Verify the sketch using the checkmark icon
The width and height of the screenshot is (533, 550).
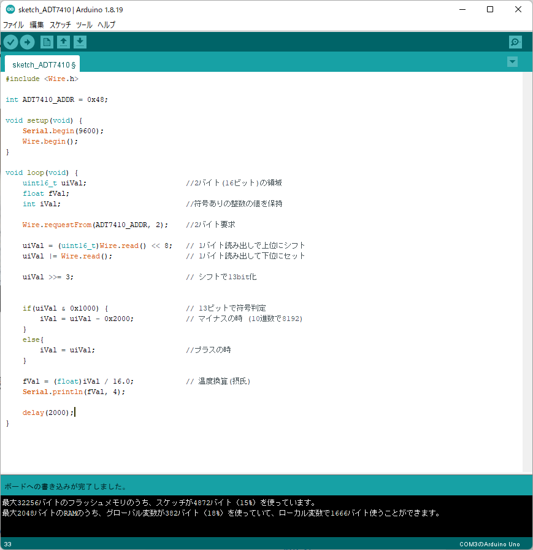(x=10, y=42)
